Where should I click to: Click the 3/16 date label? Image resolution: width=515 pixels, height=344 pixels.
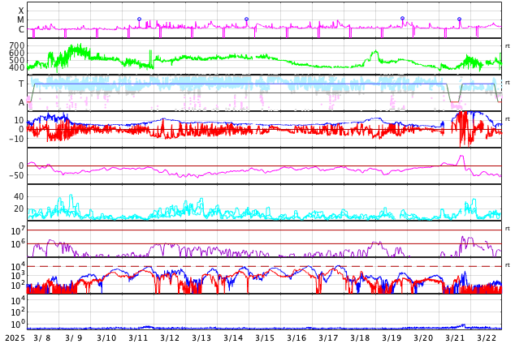(296, 338)
